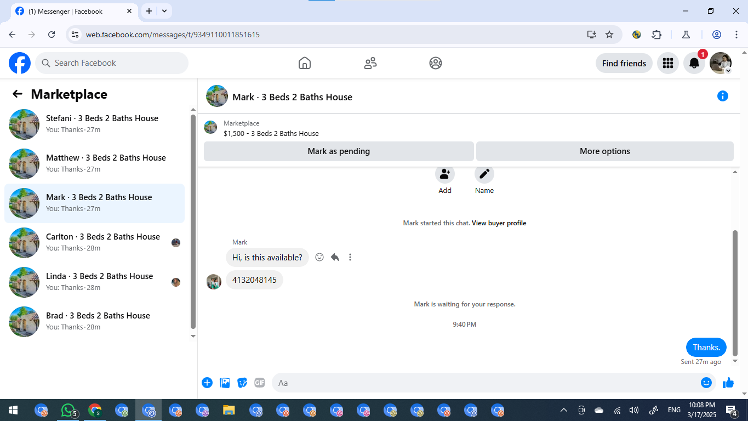The width and height of the screenshot is (748, 421).
Task: Open more actions plus icon in composer
Action: [x=207, y=383]
